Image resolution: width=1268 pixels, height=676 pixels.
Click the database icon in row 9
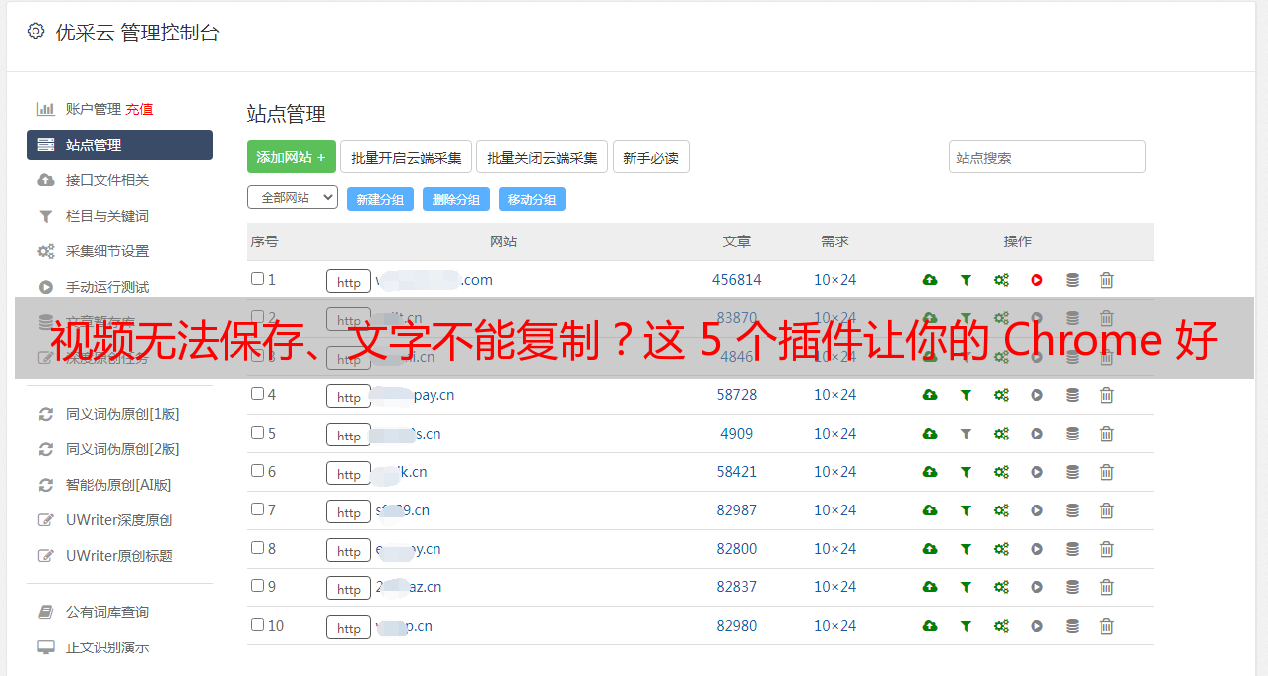coord(1072,587)
